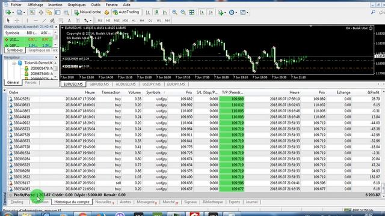Switch to line chart icon
This screenshot has height=216, width=385.
coord(165,12)
